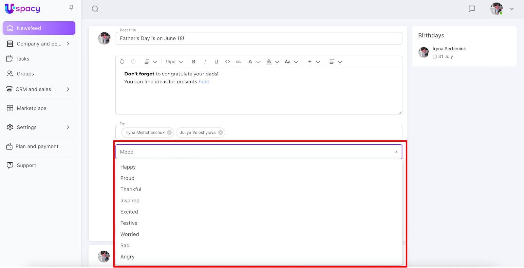Click the Post title input field
Viewport: 524px width, 268px height.
(x=259, y=38)
